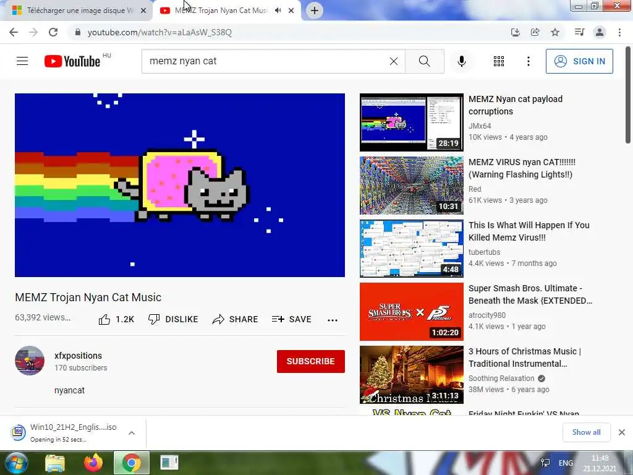Open the 4:48 Killed Memz Virus thumbnail
Viewport: 633px width, 475px height.
411,249
